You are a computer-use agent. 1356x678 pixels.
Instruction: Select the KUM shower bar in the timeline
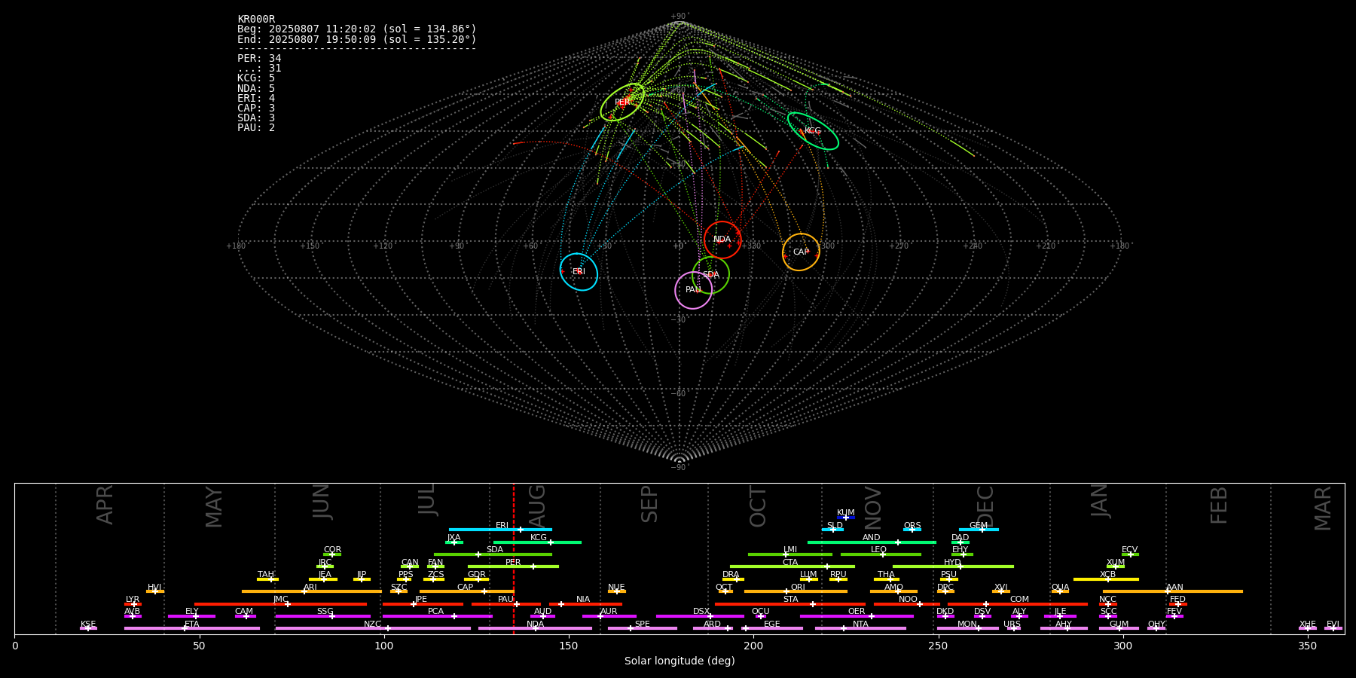(846, 518)
